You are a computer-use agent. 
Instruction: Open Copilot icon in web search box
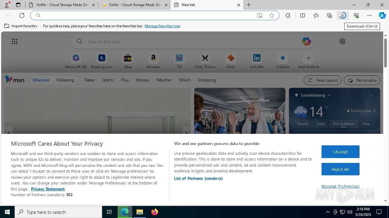tap(306, 41)
